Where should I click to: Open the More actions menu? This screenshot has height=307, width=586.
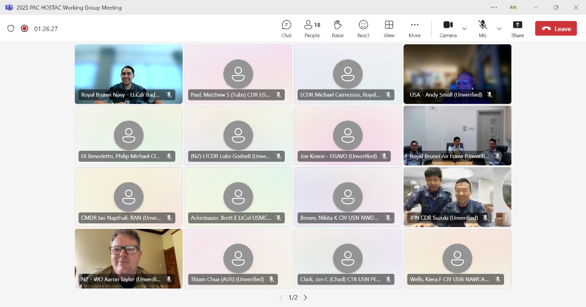point(415,29)
